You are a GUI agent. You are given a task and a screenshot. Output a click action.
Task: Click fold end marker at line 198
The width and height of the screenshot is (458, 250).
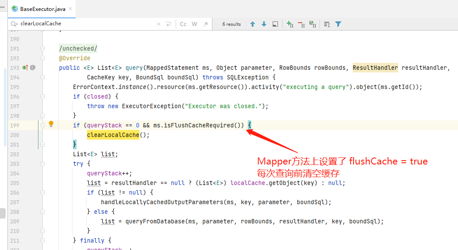[43, 116]
